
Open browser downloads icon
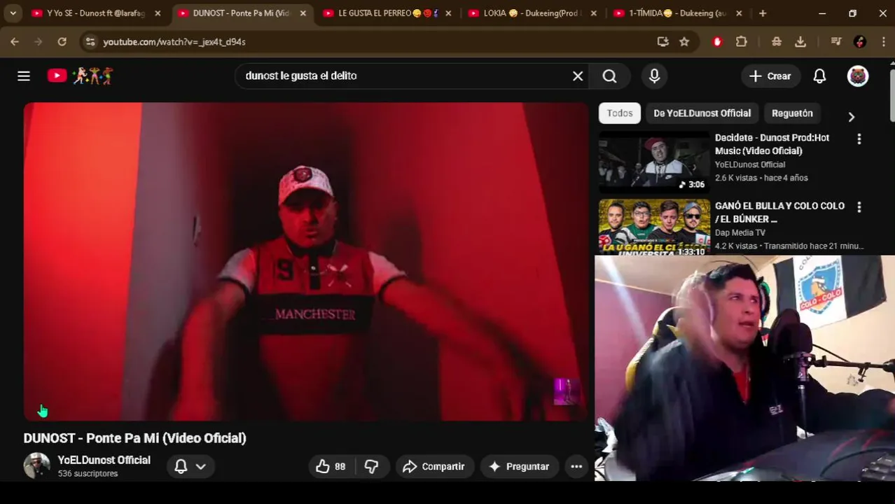pyautogui.click(x=800, y=42)
